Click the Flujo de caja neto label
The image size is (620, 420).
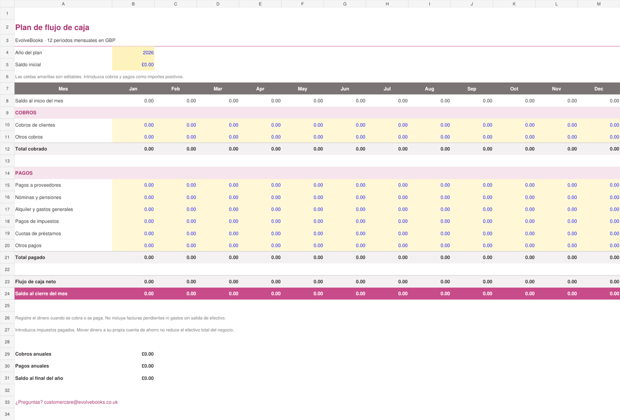pyautogui.click(x=36, y=282)
